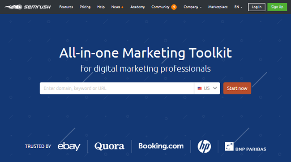Click the Quora logo
This screenshot has width=291, height=162.
tap(109, 146)
